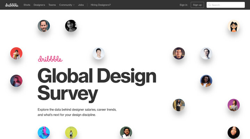Select the avatar with the red background

coord(16,53)
